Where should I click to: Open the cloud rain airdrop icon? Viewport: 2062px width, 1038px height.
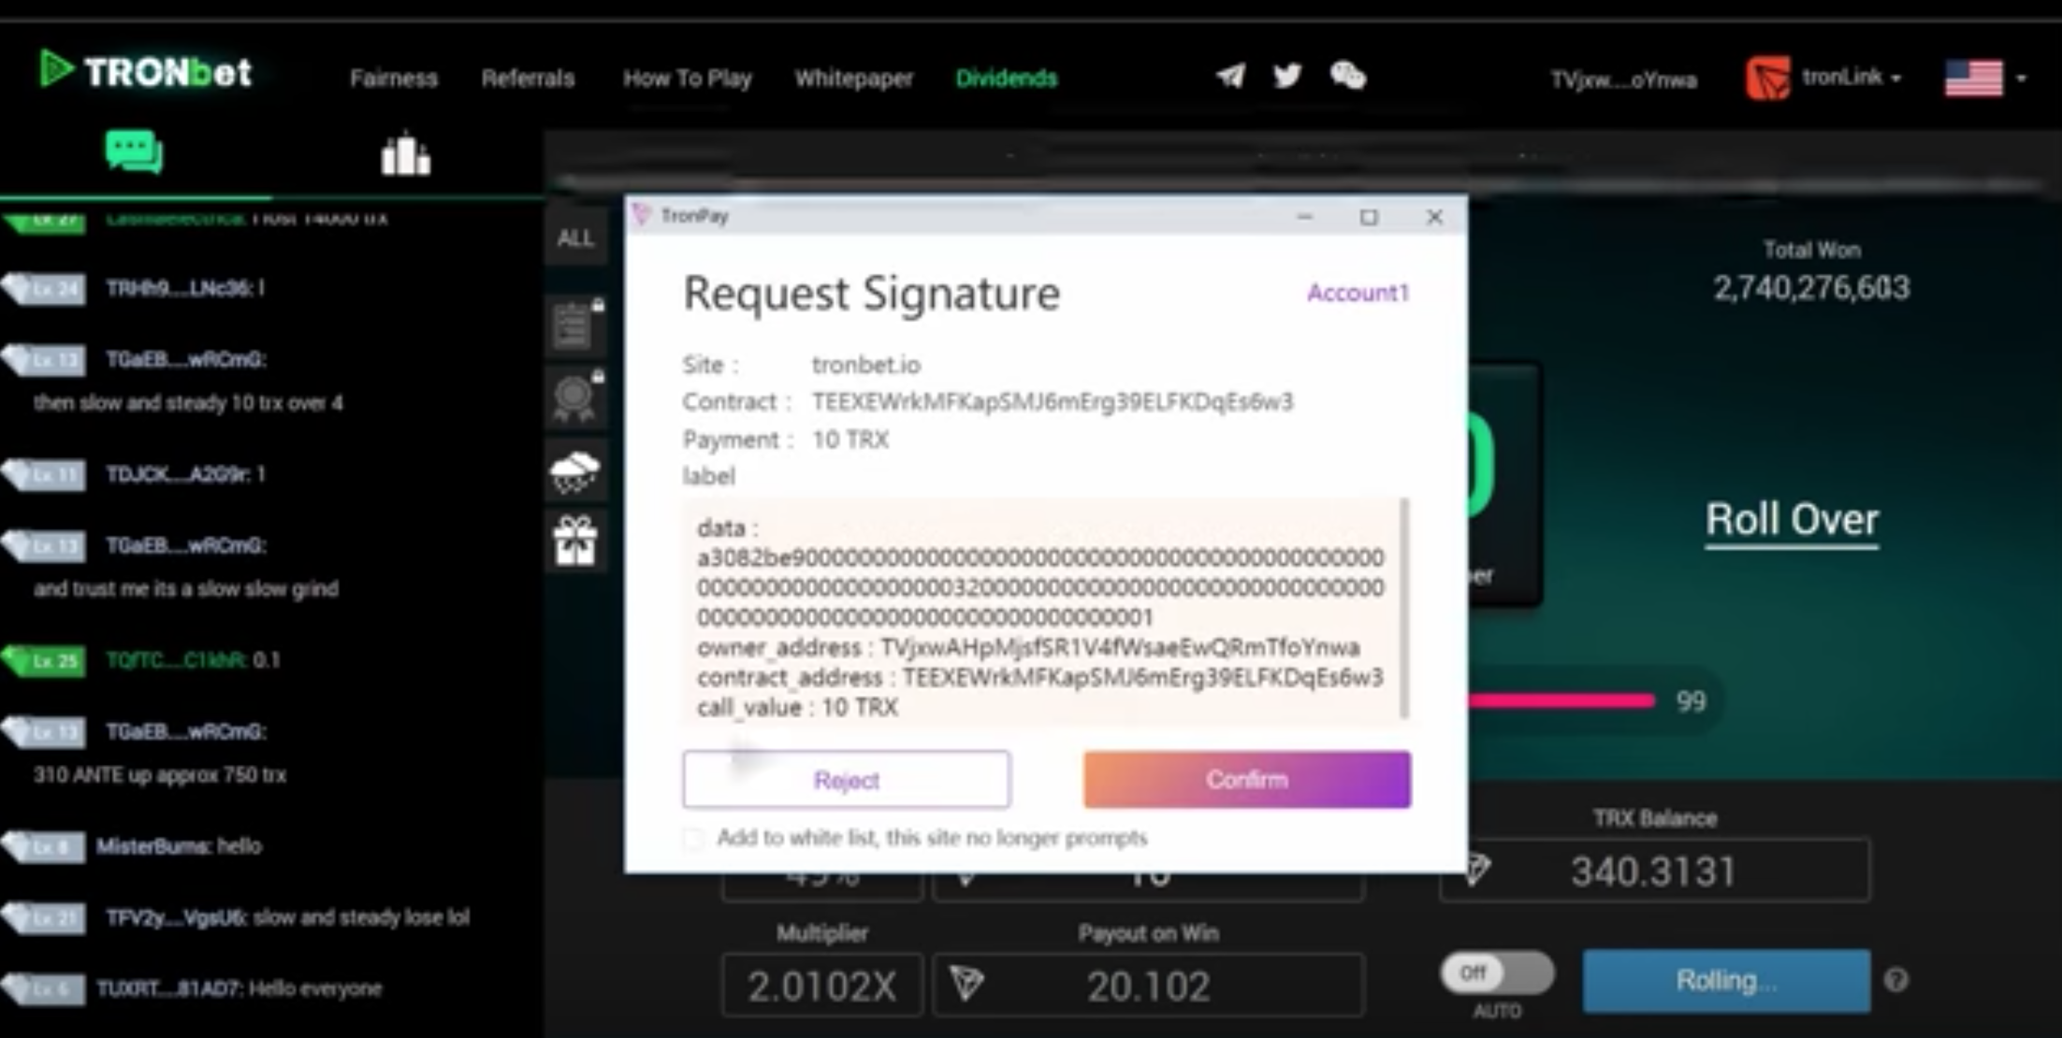click(575, 469)
